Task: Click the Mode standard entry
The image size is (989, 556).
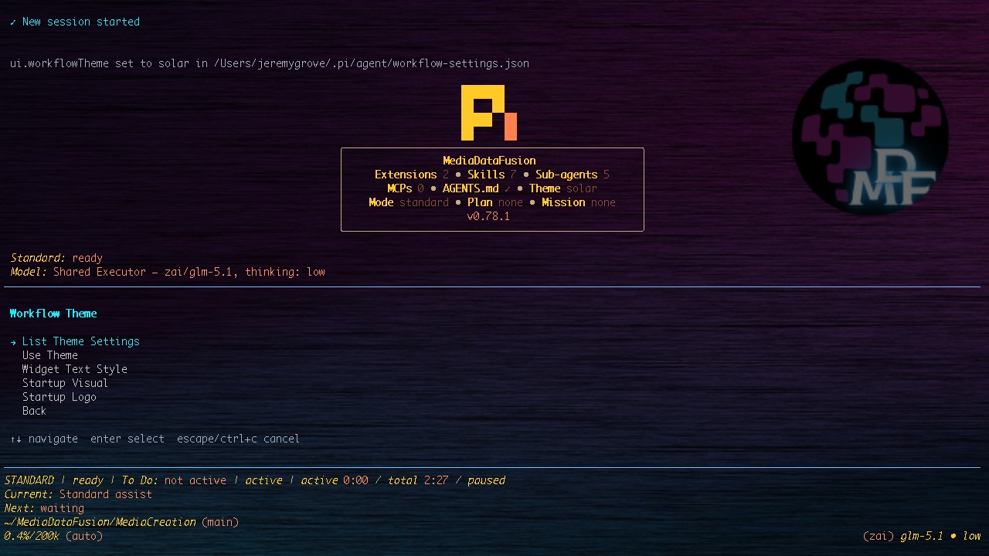Action: coord(409,202)
